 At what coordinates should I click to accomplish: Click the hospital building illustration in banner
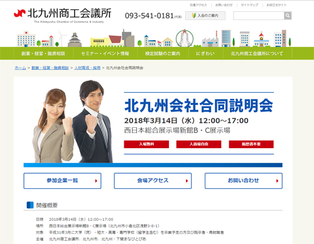point(26,39)
